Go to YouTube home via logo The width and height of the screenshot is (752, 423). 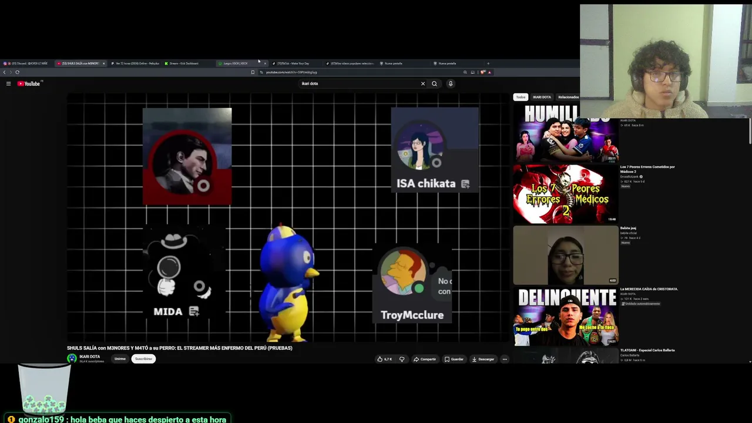(x=29, y=83)
